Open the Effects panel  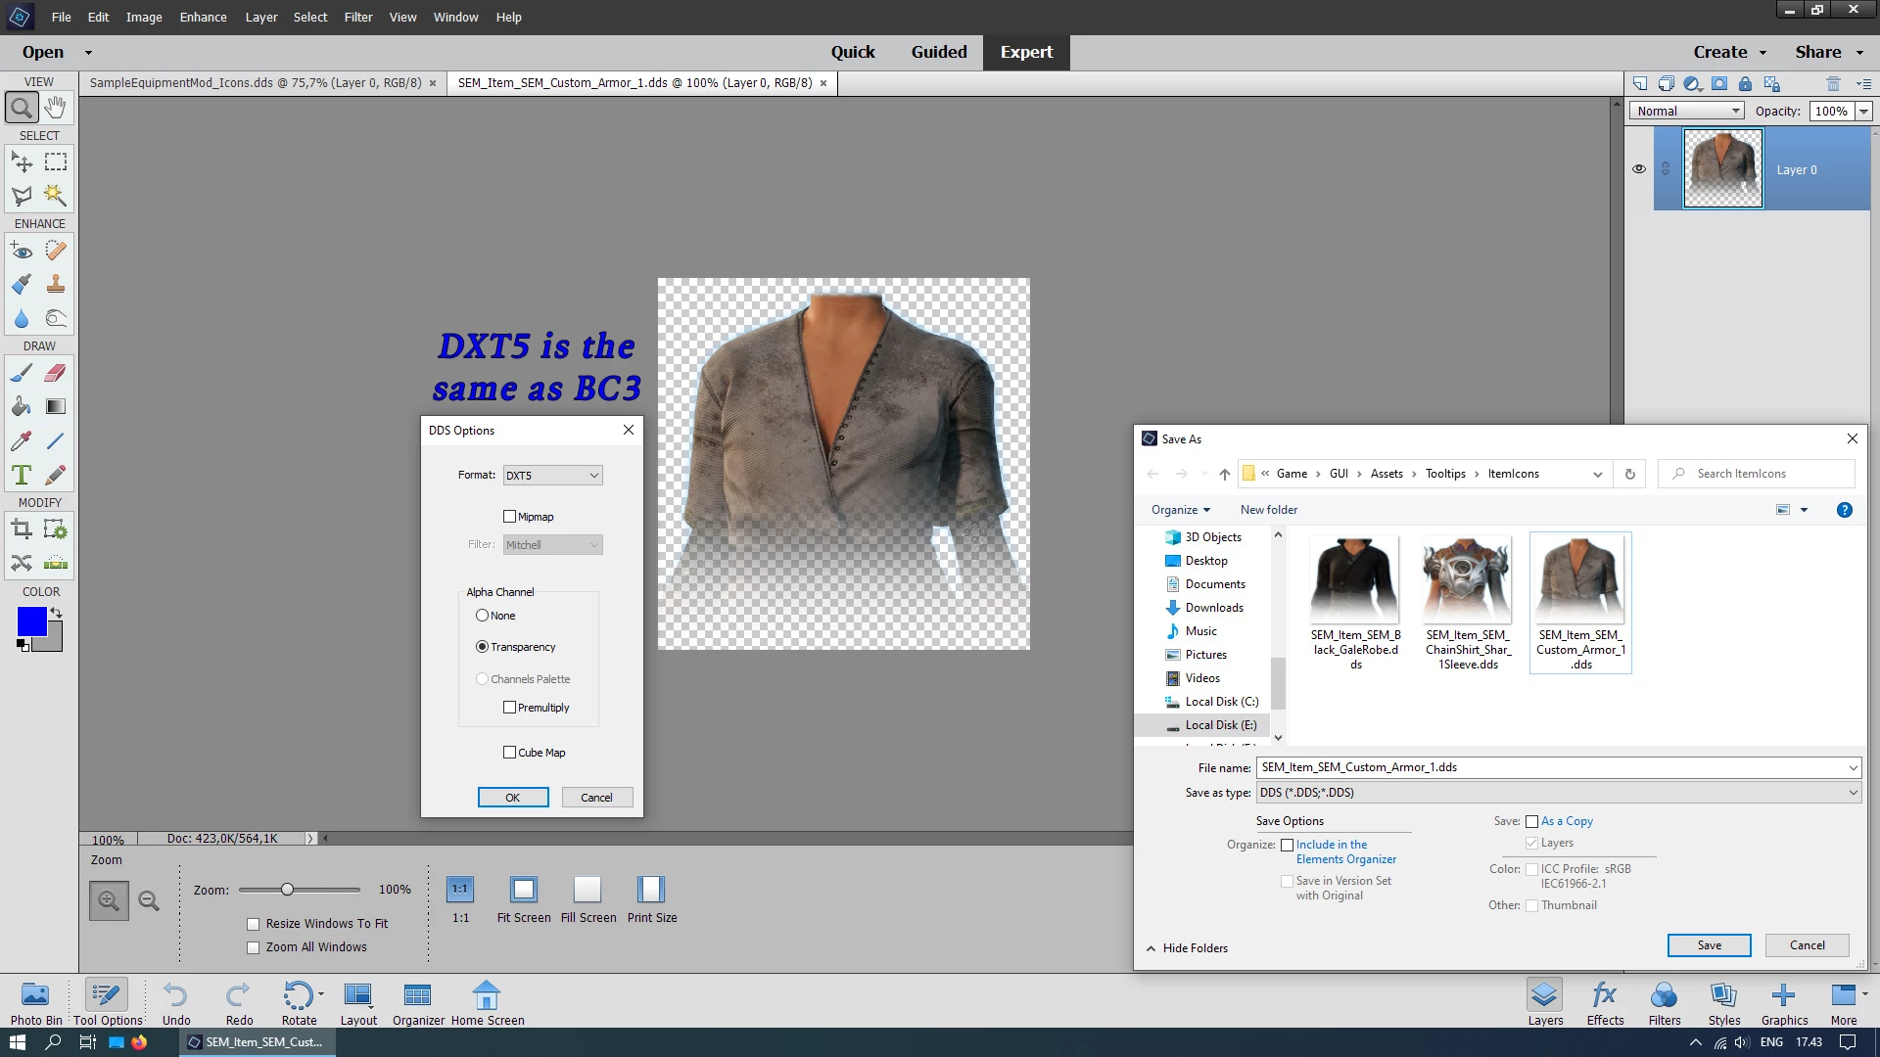tap(1605, 1003)
